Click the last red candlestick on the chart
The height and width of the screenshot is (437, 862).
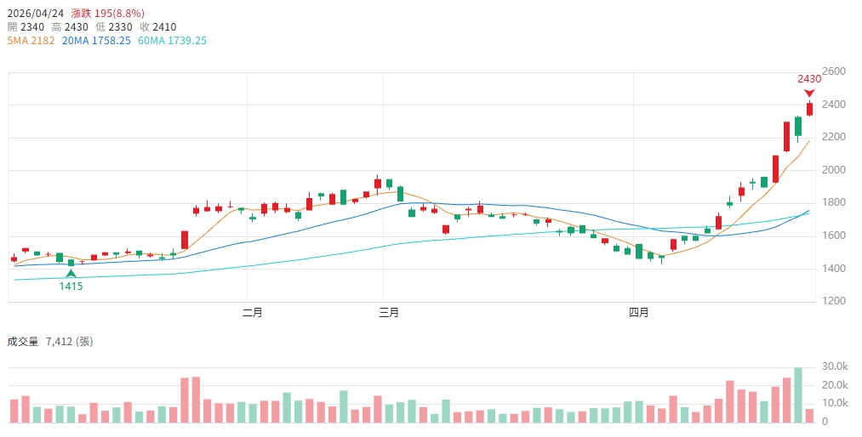coord(809,109)
